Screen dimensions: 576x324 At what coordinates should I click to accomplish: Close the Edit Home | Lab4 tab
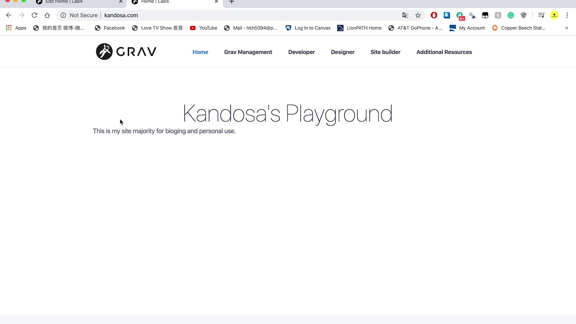pos(121,2)
